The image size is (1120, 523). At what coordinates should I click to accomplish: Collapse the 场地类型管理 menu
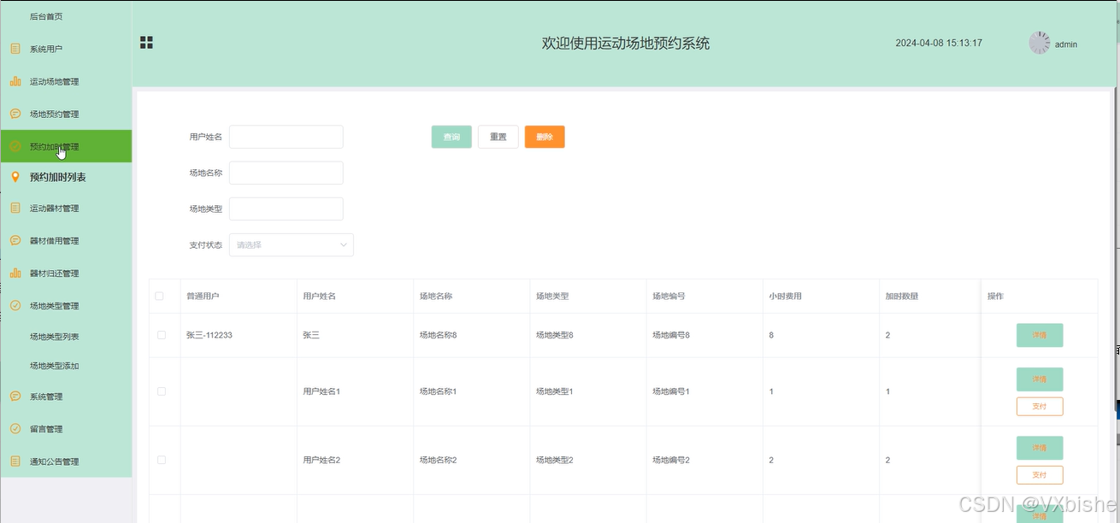tap(66, 305)
